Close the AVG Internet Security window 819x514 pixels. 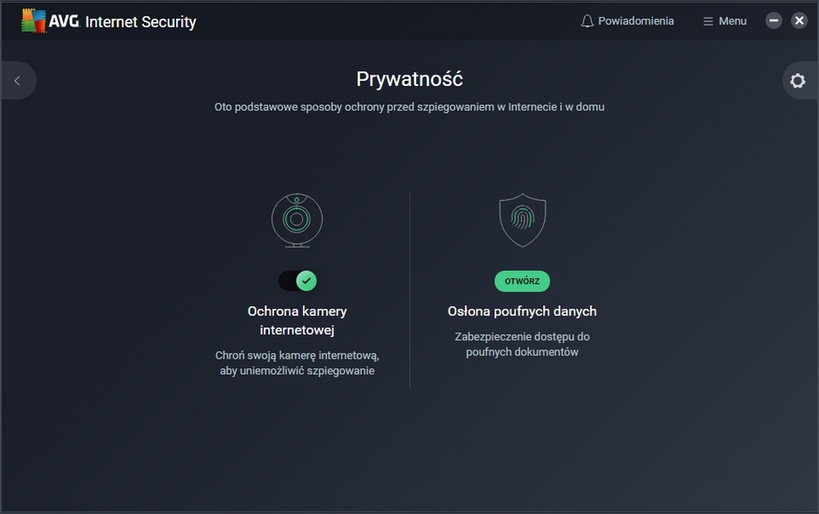click(799, 21)
